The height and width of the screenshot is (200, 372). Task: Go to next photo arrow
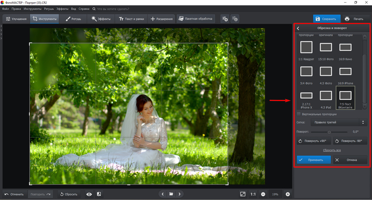coord(180,194)
